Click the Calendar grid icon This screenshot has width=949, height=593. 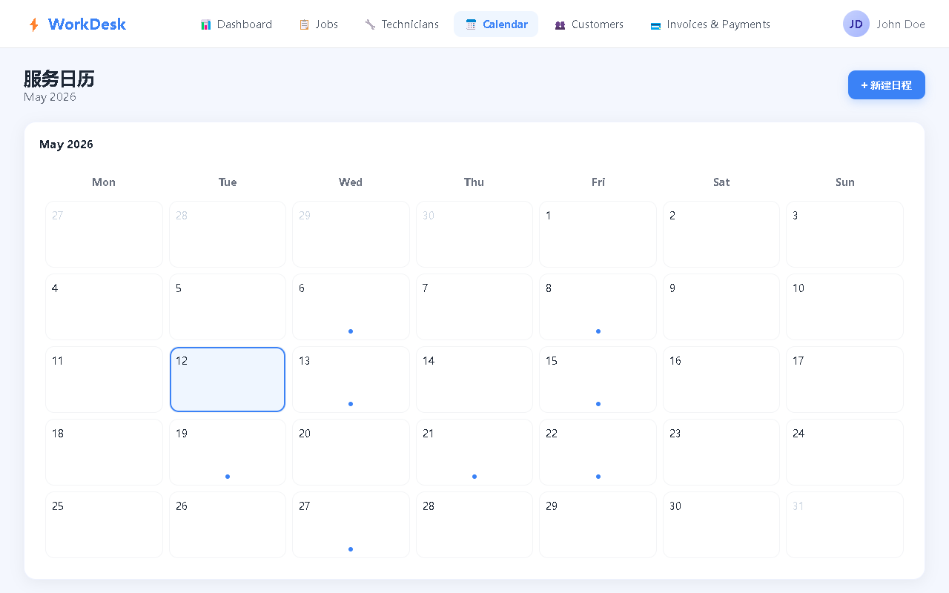coord(471,24)
